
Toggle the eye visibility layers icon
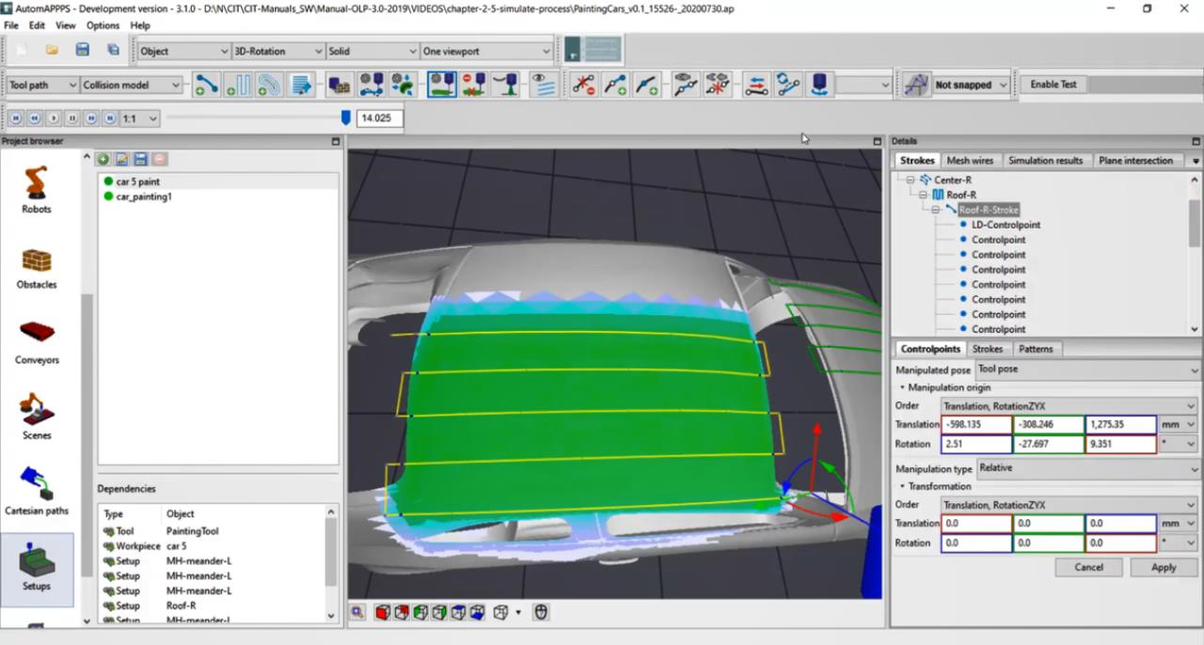coord(543,85)
